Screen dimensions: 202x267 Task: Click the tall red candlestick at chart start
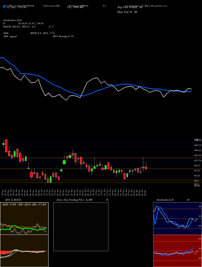pyautogui.click(x=6, y=146)
